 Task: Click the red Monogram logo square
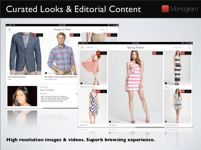tap(165, 9)
